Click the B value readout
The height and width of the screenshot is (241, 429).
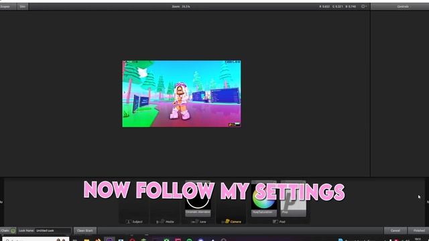[351, 7]
